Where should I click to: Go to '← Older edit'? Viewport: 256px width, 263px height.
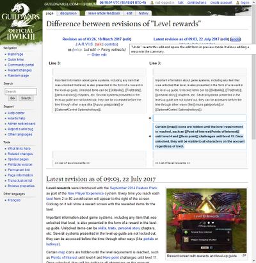(97, 55)
